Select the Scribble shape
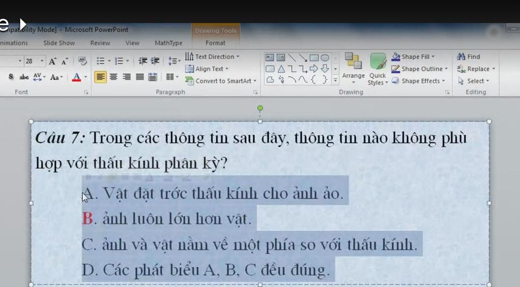Screen dimensions: 520x287 pos(281,80)
